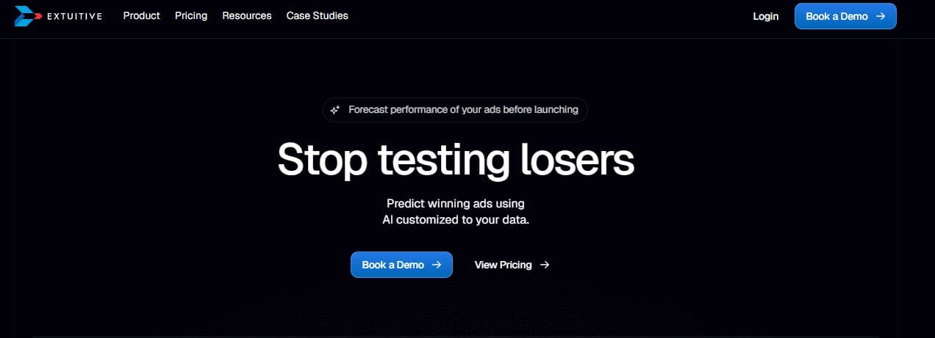Select Case Studies in the top navigation
The image size is (935, 338).
click(x=318, y=15)
